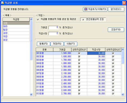Select 팀장 in the 직급명 list
The image size is (127, 103).
pyautogui.click(x=16, y=30)
